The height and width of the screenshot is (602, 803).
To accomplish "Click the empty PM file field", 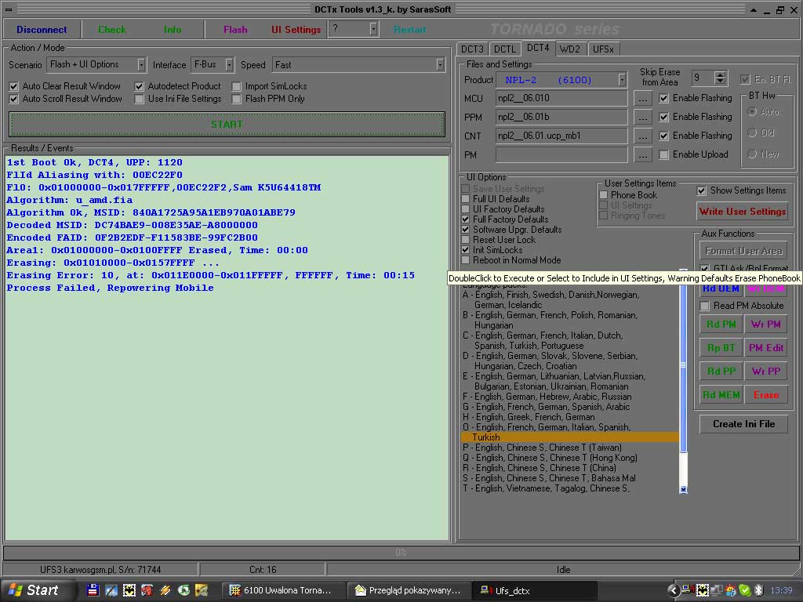I will 561,154.
